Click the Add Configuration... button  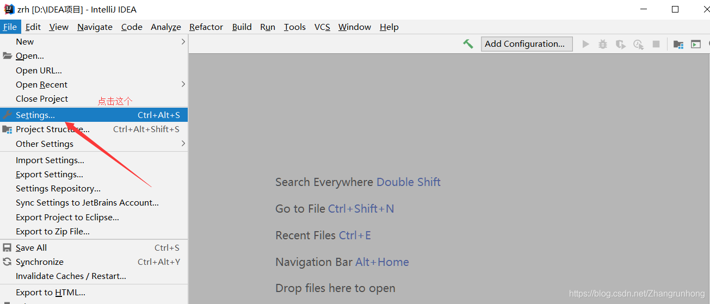(x=527, y=44)
